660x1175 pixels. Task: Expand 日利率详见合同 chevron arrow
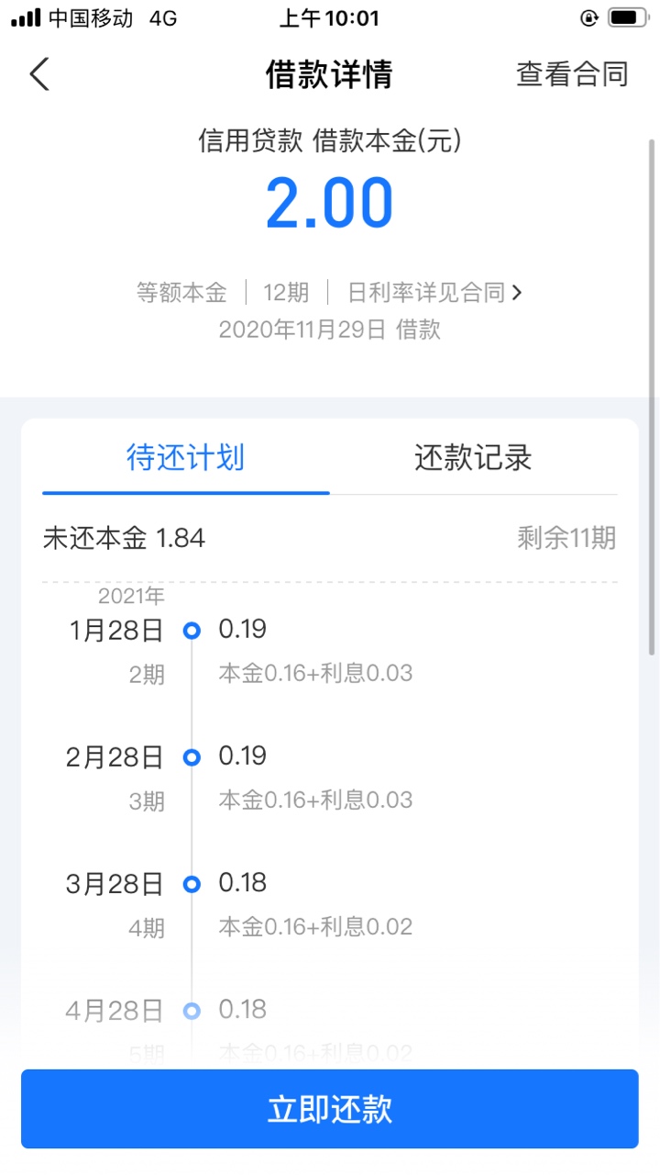pyautogui.click(x=517, y=293)
